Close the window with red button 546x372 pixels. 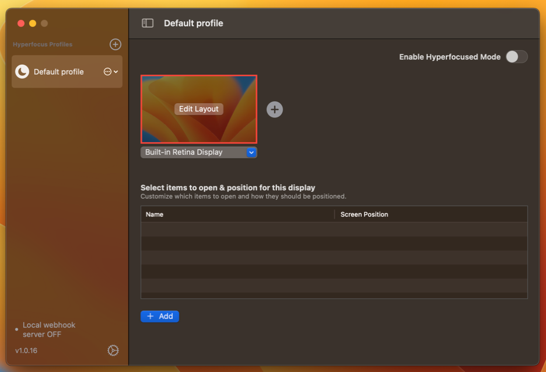[x=21, y=23]
